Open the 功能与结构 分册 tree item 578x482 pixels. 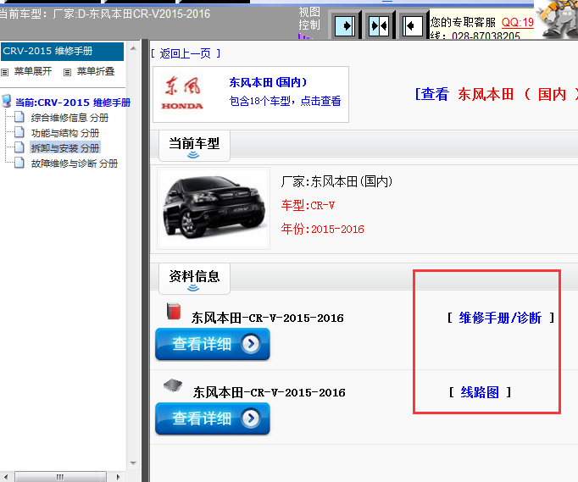pos(65,133)
